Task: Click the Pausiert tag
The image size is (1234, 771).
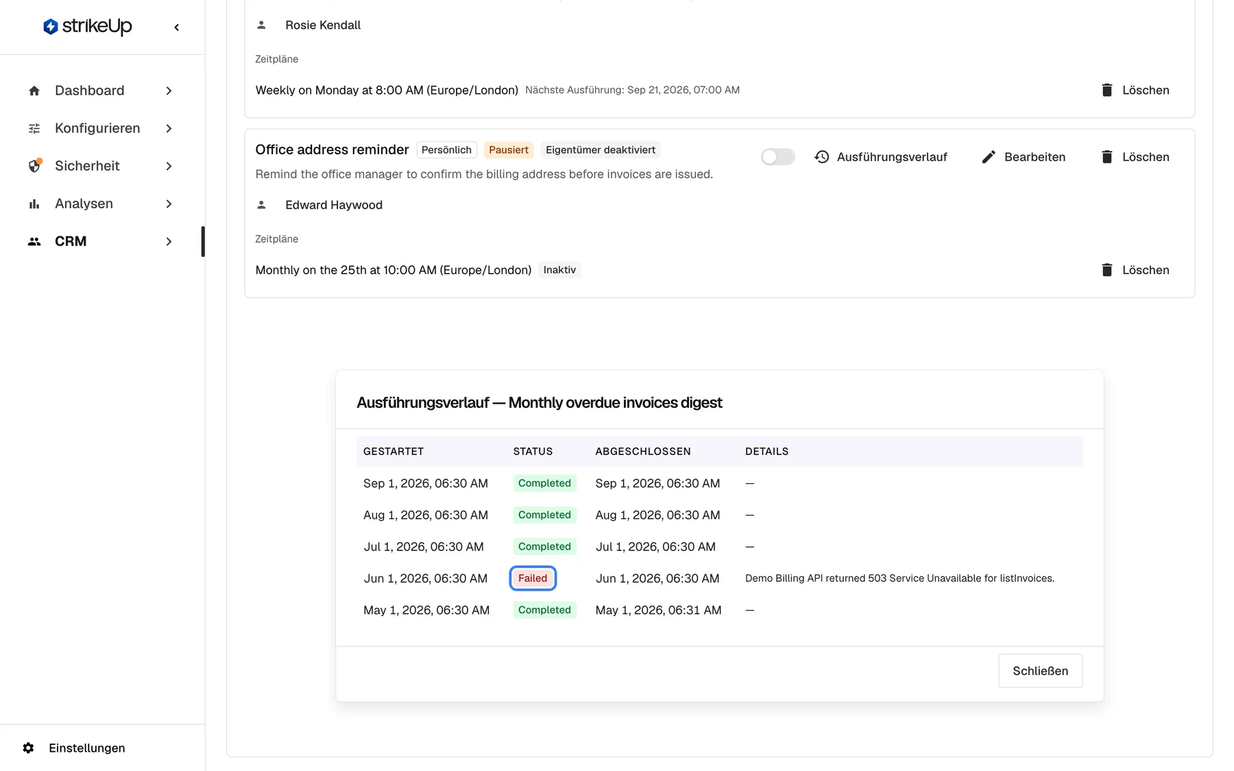Action: point(509,150)
